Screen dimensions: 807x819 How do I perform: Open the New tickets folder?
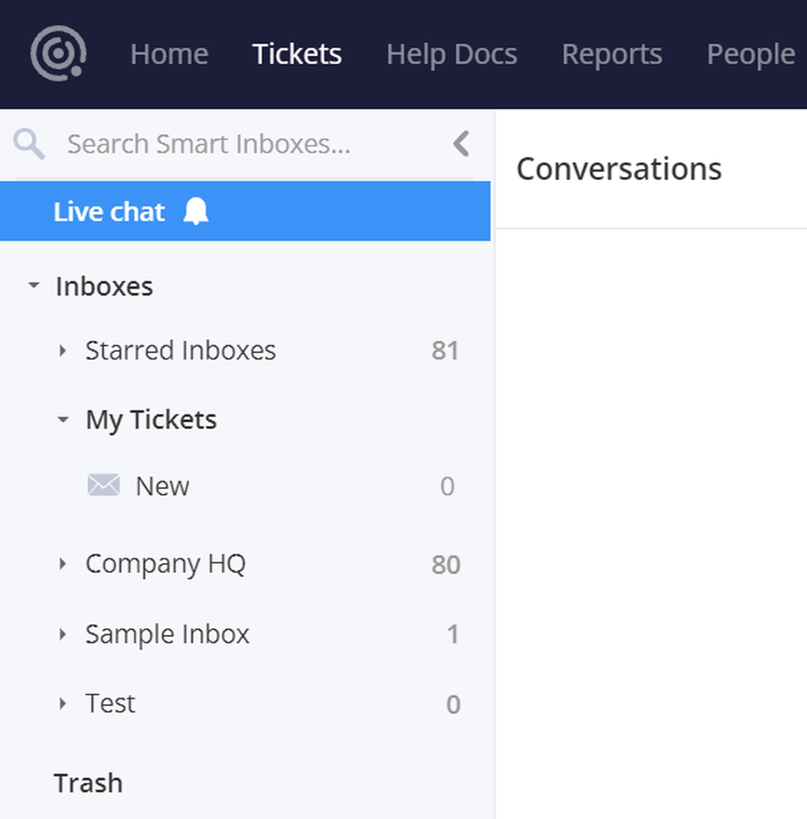[162, 486]
